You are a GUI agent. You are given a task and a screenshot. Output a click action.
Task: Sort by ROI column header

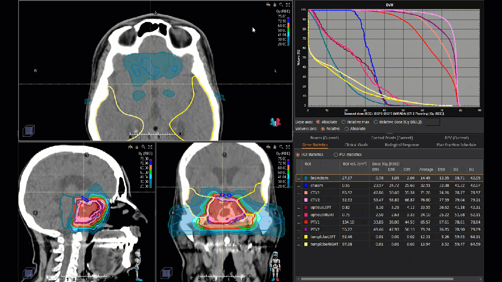[308, 164]
